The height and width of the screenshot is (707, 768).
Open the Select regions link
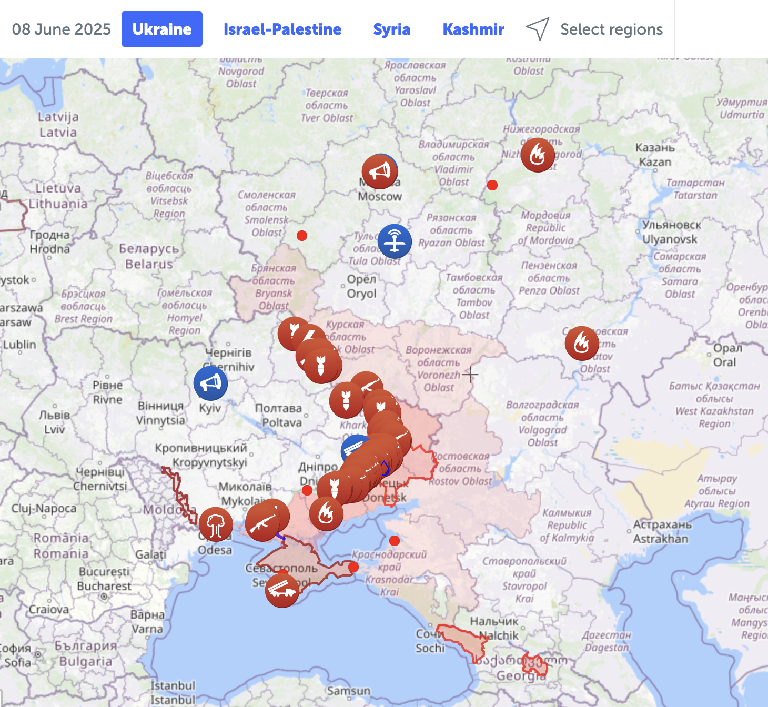coord(611,29)
